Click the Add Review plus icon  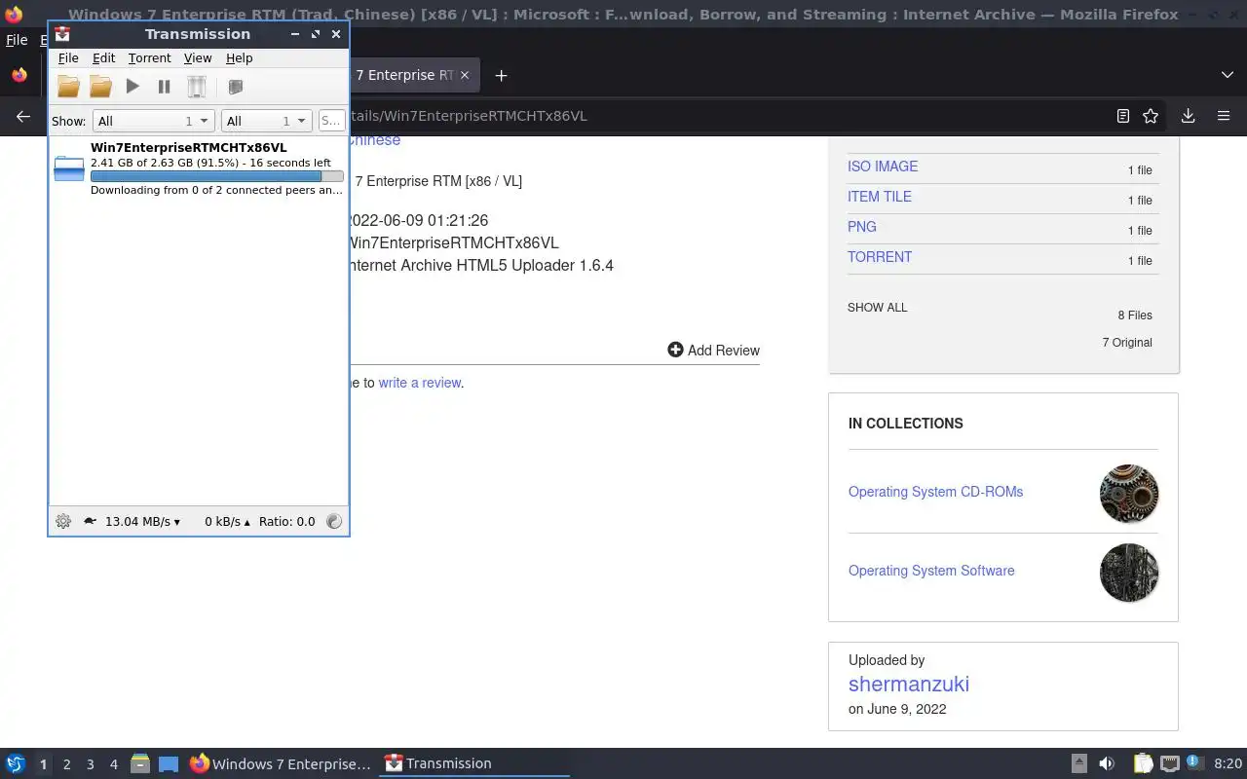coord(675,350)
